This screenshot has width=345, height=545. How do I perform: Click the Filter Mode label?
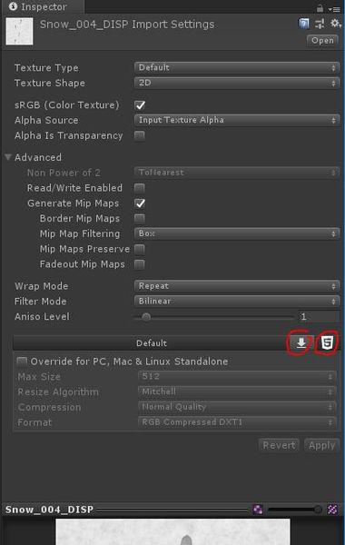point(40,302)
